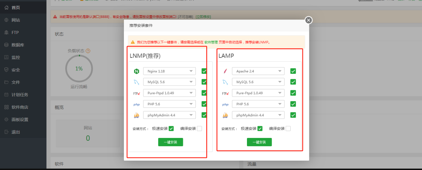Screen dimensions: 422x170
Task: Open the Apache 2.4 version dropdown
Action: [x=258, y=71]
